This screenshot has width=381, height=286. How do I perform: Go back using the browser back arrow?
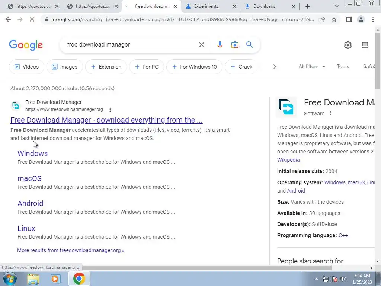8,19
